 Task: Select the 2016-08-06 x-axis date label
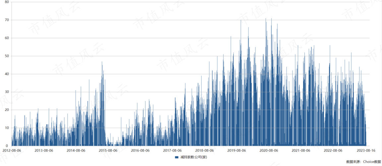[x=140, y=150]
